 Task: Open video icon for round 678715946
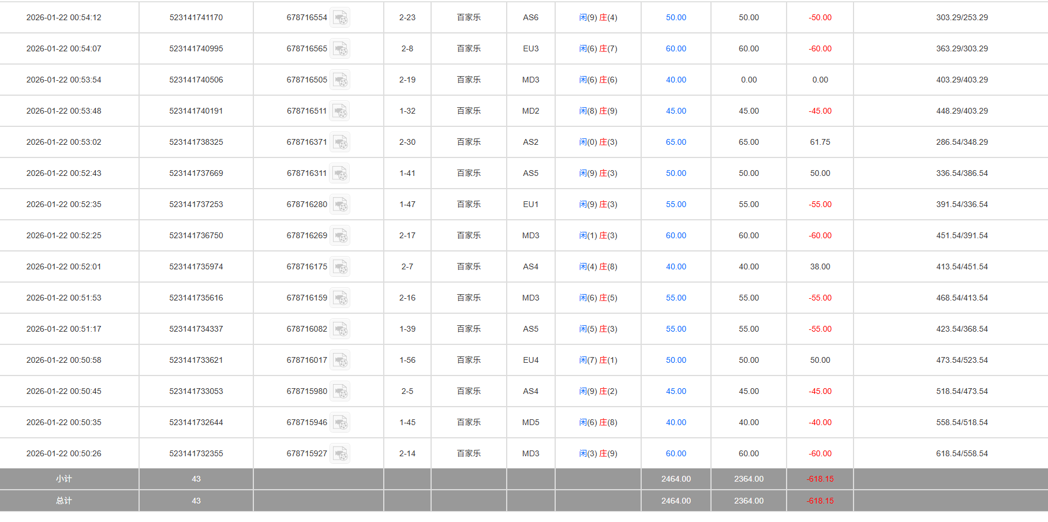(340, 423)
